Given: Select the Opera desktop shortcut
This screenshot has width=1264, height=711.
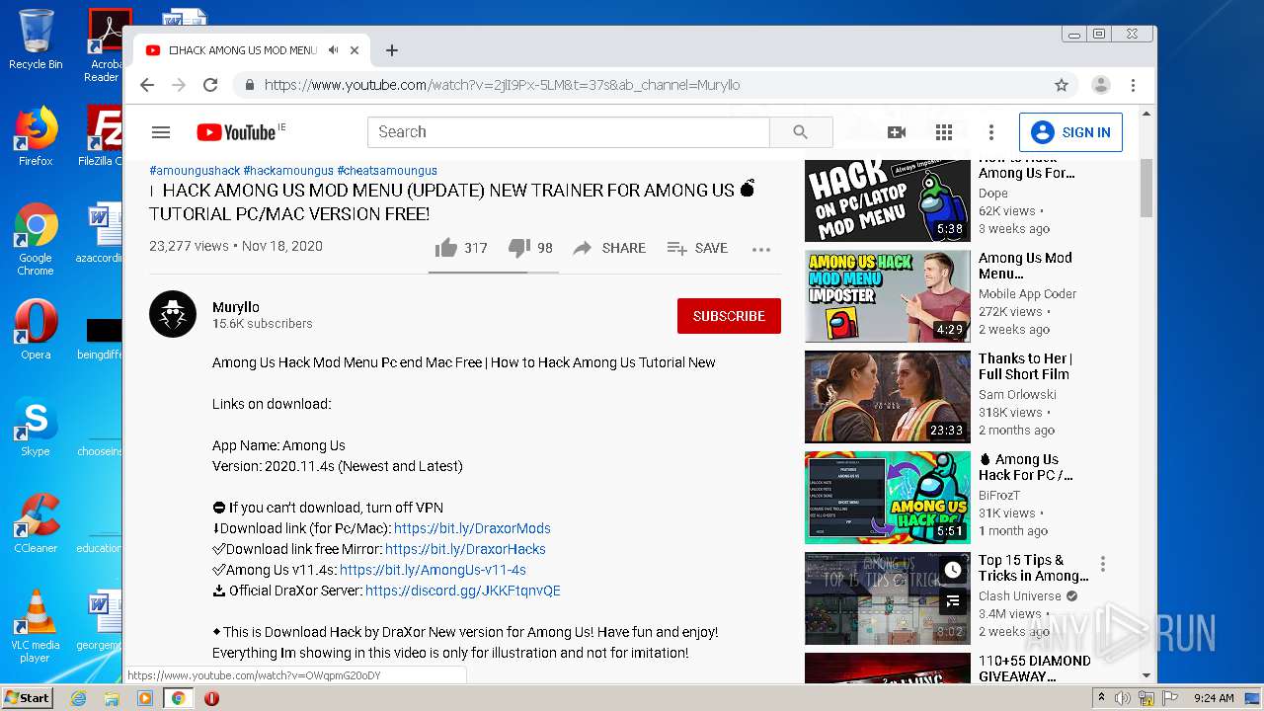Looking at the screenshot, I should tap(36, 330).
